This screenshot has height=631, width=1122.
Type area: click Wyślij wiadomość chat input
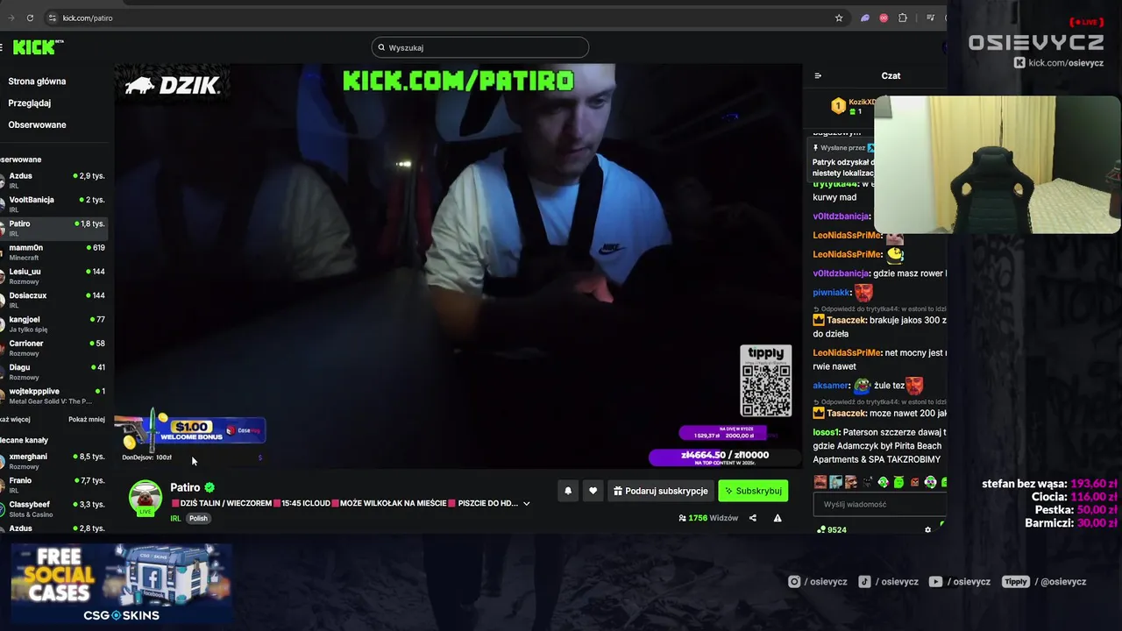tap(879, 504)
